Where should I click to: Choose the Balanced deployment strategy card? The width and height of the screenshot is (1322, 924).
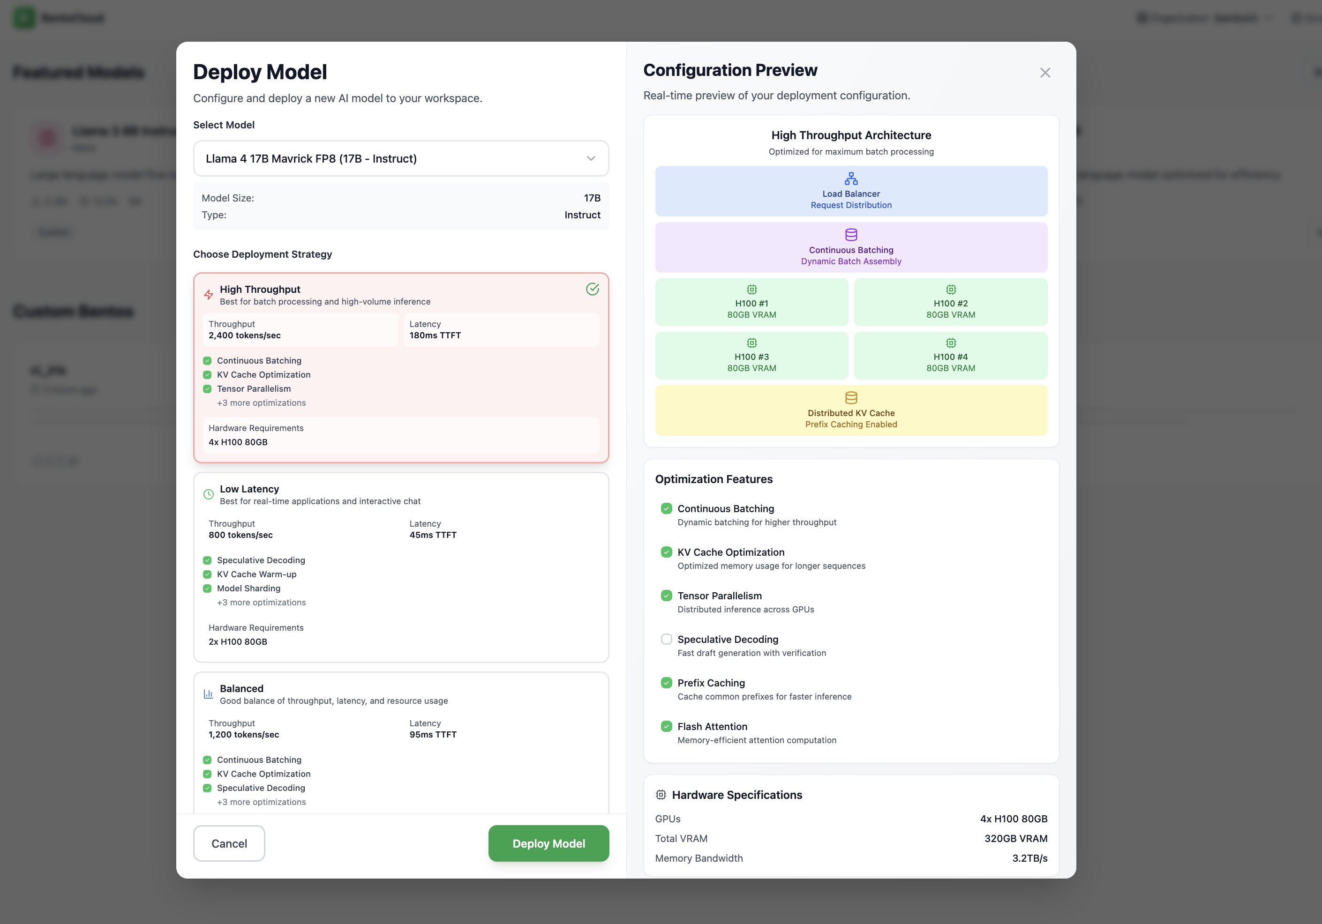click(x=401, y=742)
